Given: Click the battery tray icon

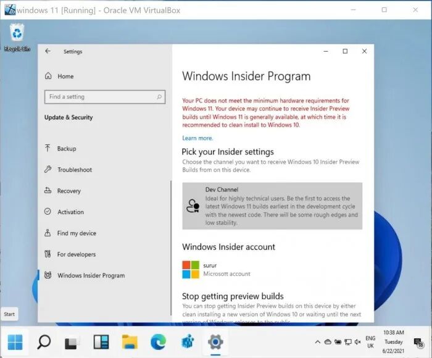Looking at the screenshot, I should [x=338, y=342].
